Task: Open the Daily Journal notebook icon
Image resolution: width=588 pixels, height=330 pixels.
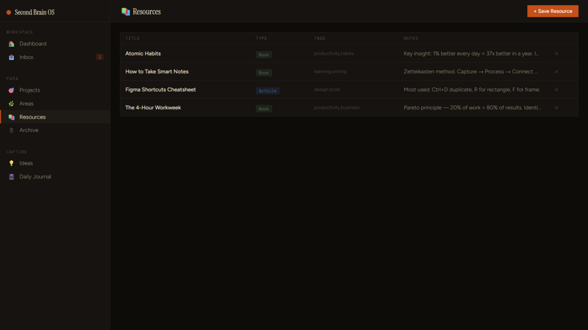Action: click(x=11, y=176)
